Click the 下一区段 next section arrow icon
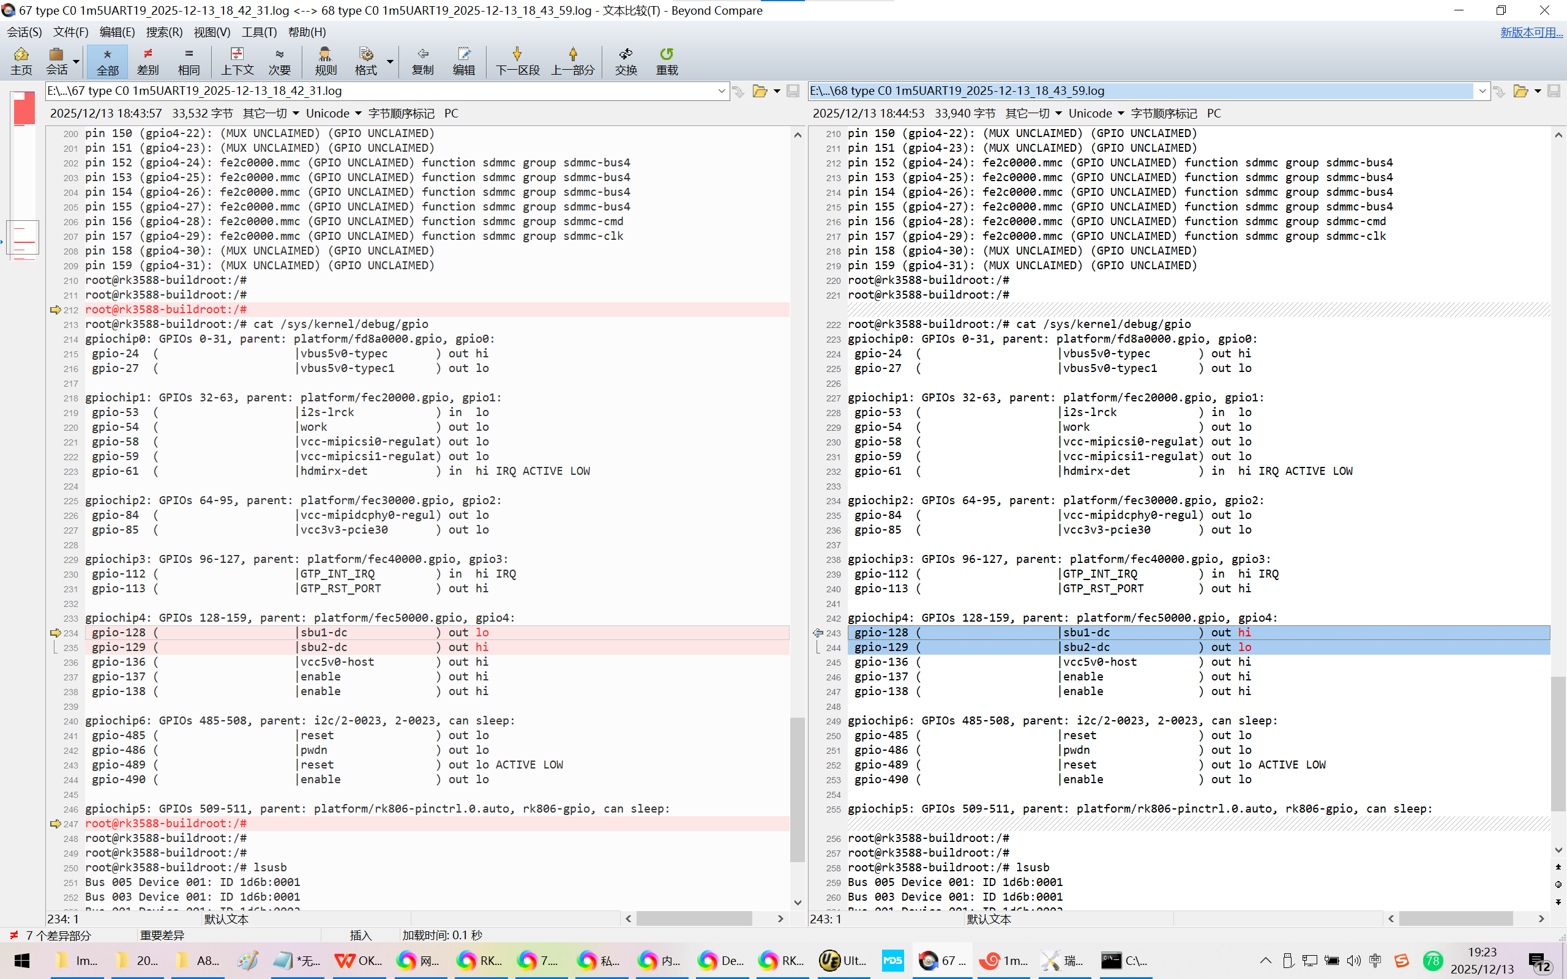Image resolution: width=1567 pixels, height=979 pixels. (x=517, y=61)
